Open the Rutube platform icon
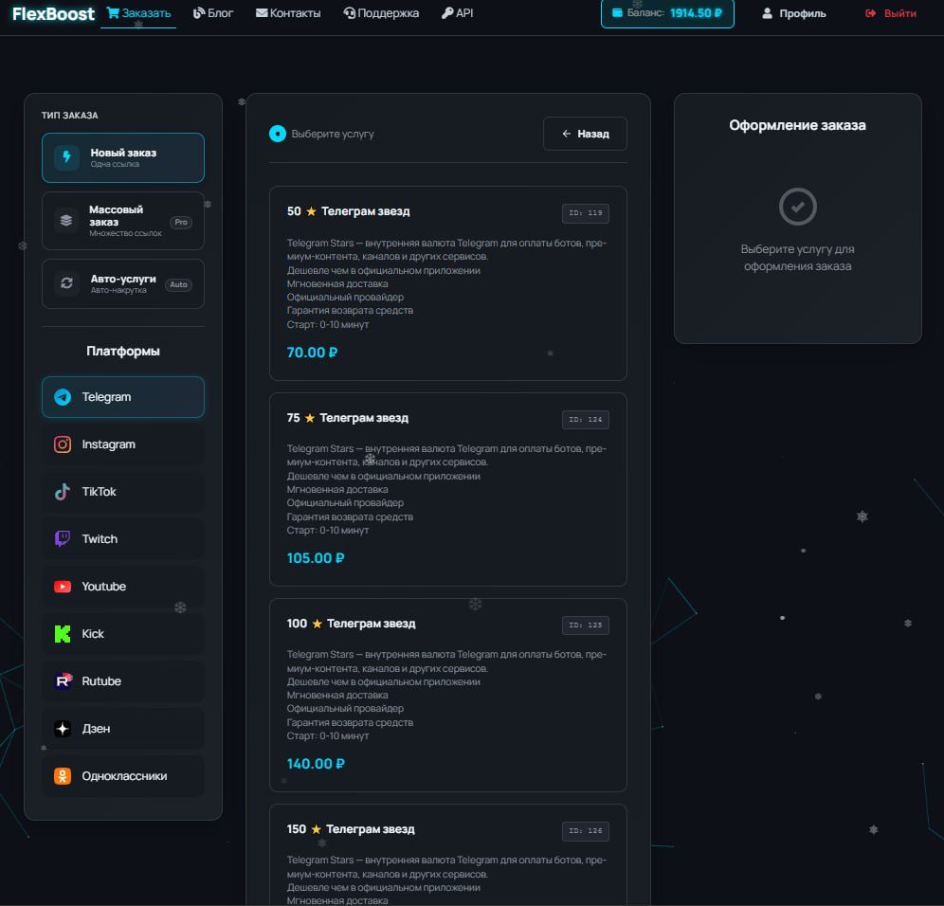944x906 pixels. (x=63, y=681)
